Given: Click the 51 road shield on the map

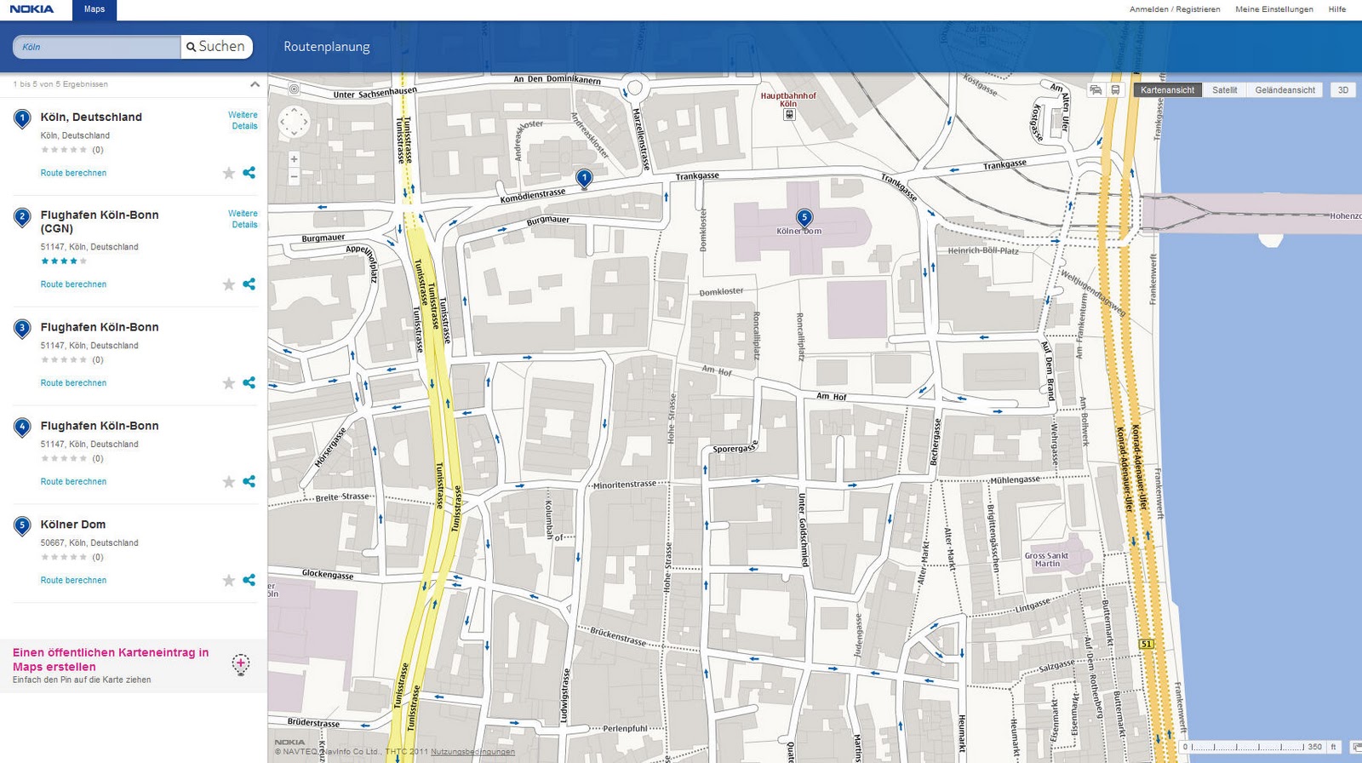Looking at the screenshot, I should tap(1146, 644).
